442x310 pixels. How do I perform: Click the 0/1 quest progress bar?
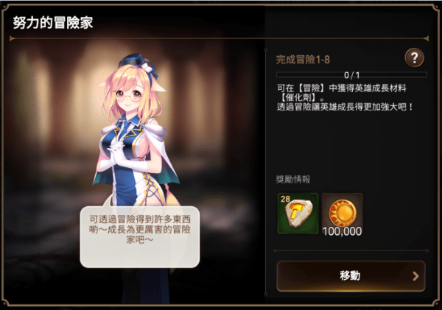[x=351, y=74]
